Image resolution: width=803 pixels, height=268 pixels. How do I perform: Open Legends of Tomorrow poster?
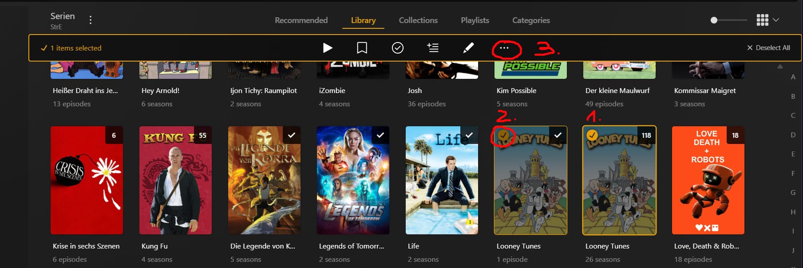click(353, 180)
